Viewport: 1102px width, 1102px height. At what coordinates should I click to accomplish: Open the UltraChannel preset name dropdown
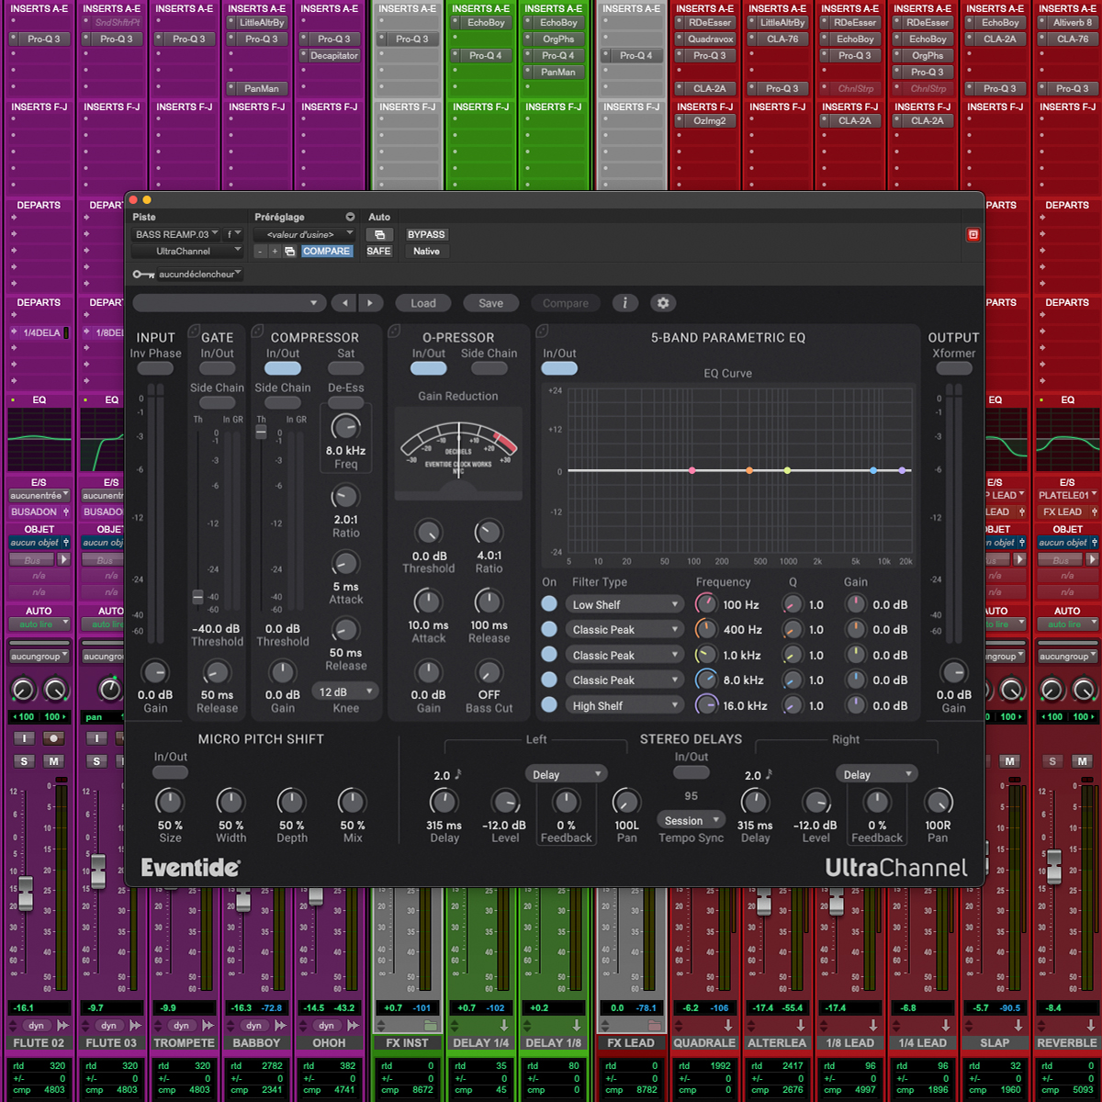(x=229, y=303)
